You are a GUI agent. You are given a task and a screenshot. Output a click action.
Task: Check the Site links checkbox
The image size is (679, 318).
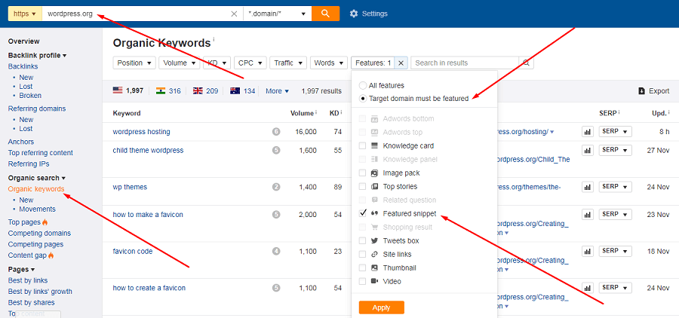(x=362, y=255)
